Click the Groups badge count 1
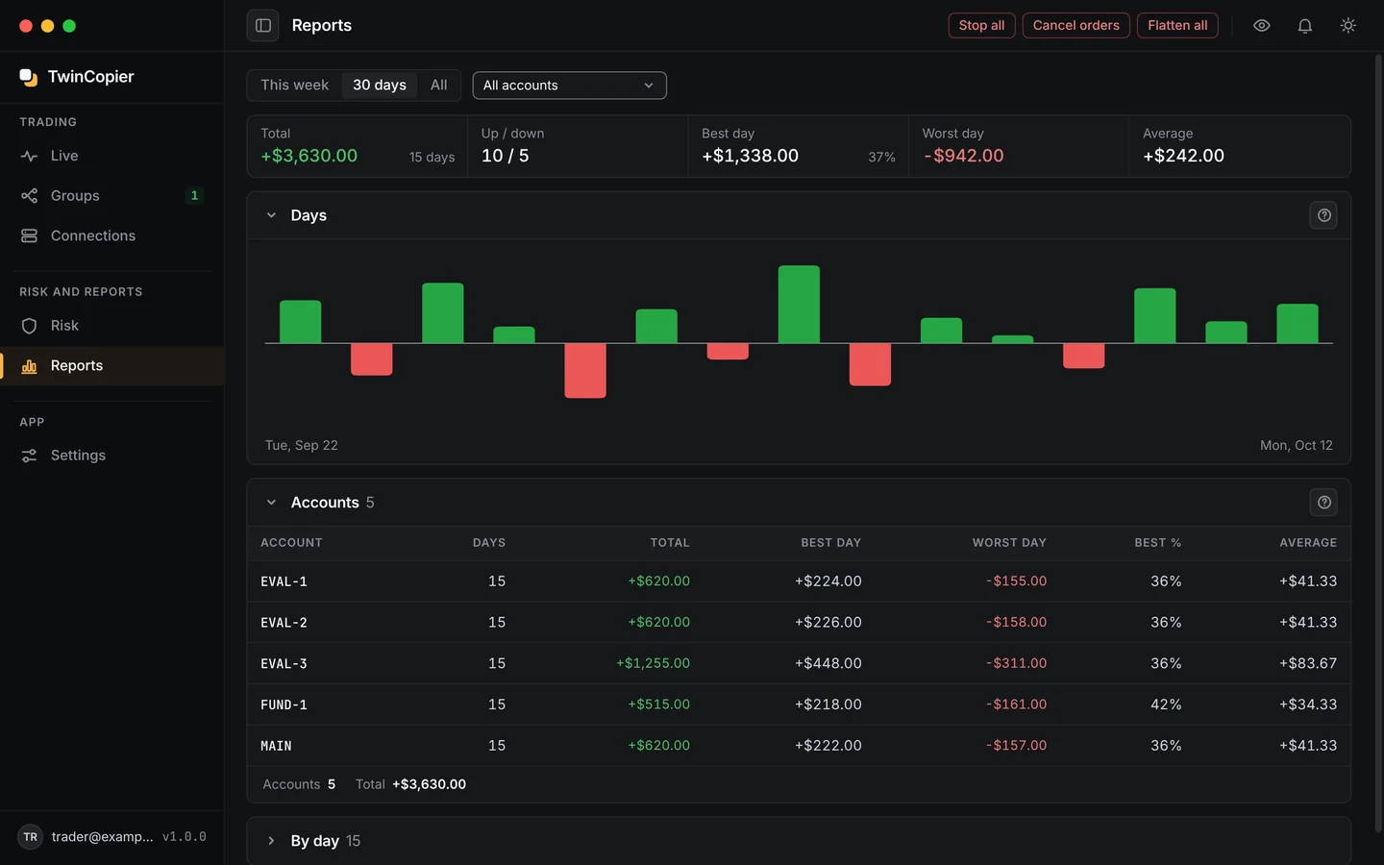Viewport: 1384px width, 865px height. point(194,196)
